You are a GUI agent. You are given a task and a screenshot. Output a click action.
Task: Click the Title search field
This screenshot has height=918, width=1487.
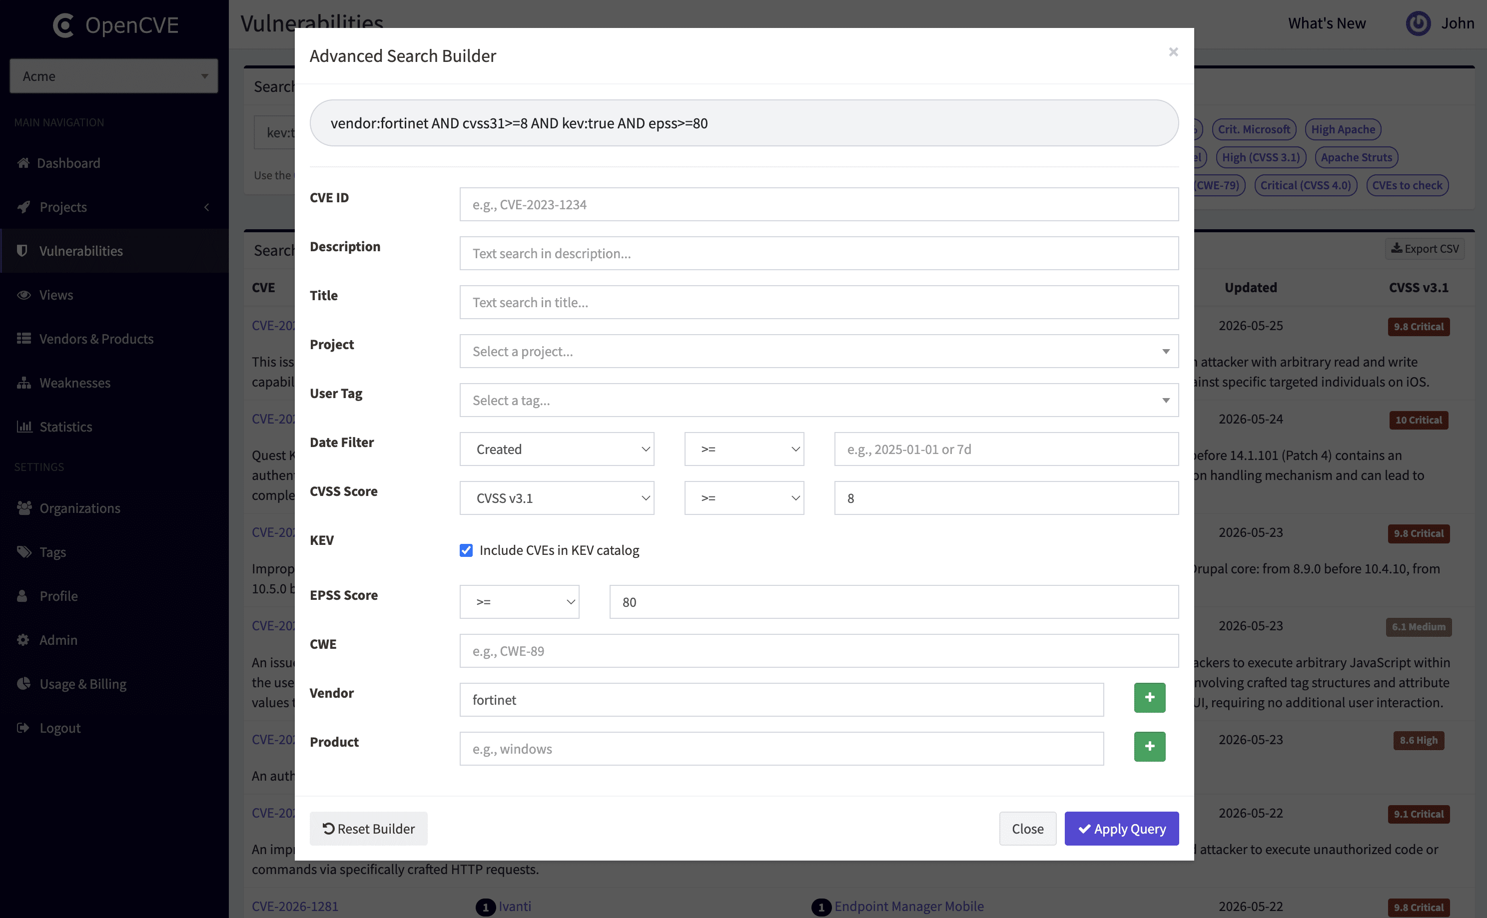[819, 302]
